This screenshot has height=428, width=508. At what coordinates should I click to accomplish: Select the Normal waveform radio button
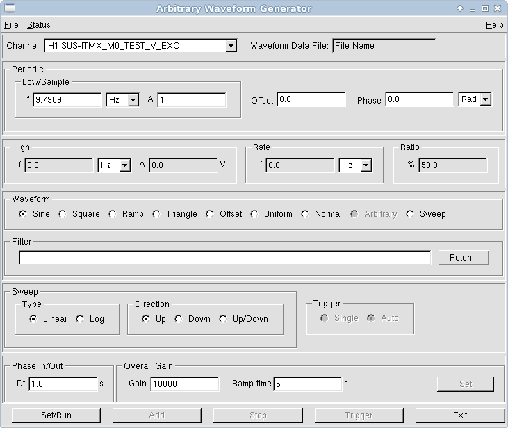click(305, 214)
